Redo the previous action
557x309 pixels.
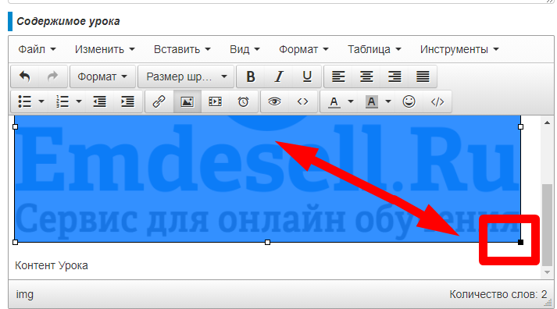tap(53, 76)
